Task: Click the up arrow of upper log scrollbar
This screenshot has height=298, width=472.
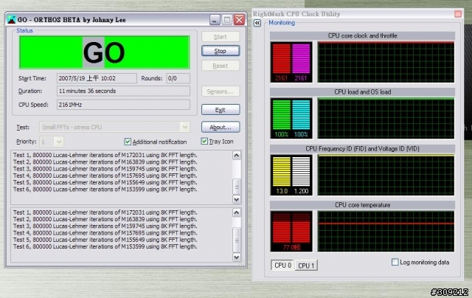Action: [x=237, y=156]
